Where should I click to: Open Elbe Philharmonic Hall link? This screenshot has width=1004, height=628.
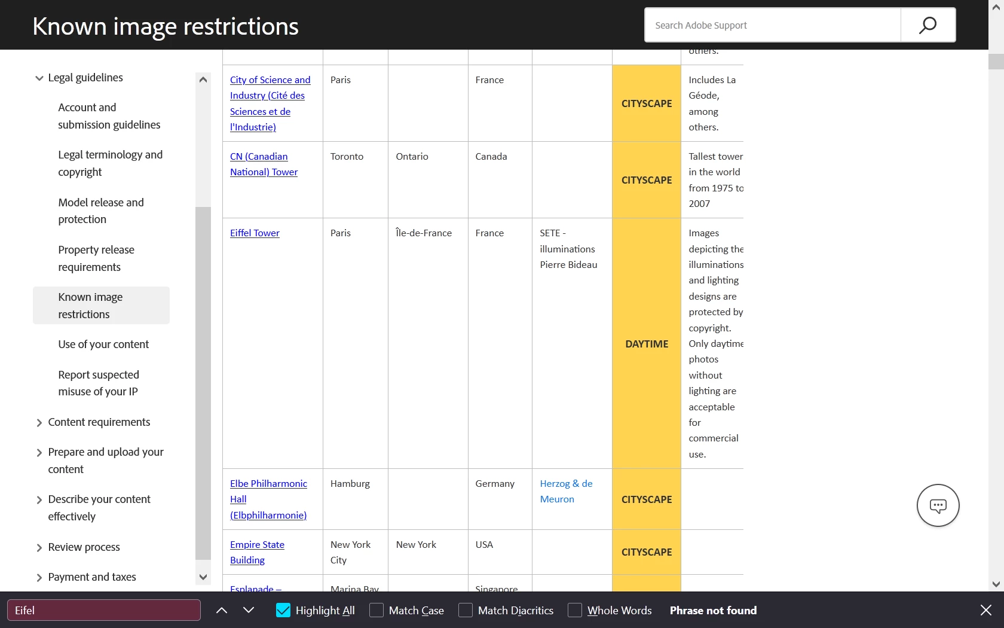[x=268, y=499]
